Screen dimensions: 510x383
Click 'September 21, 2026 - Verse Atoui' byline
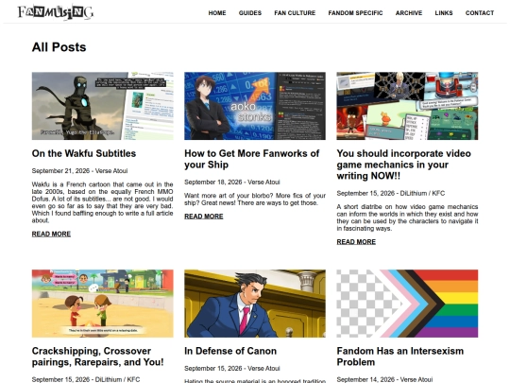pos(79,171)
